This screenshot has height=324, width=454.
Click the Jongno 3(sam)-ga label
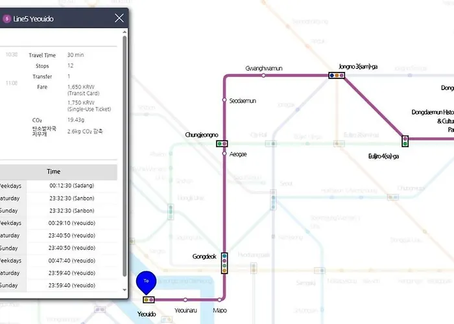point(358,67)
